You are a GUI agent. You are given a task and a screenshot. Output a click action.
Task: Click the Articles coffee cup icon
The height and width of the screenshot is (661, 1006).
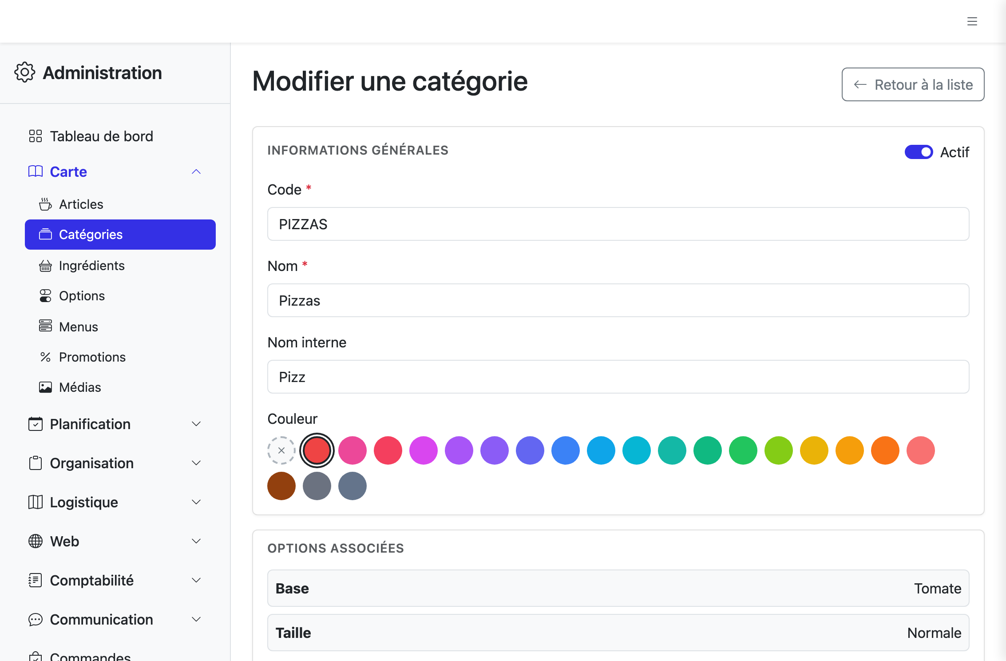coord(45,204)
